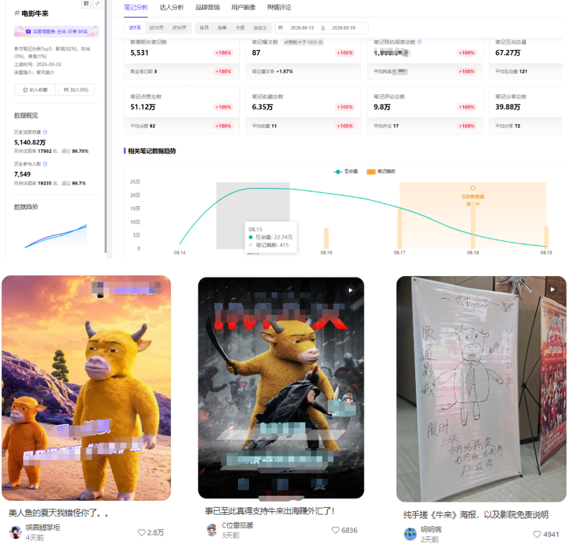Choose the 自定义 period option
The height and width of the screenshot is (548, 570).
click(260, 27)
